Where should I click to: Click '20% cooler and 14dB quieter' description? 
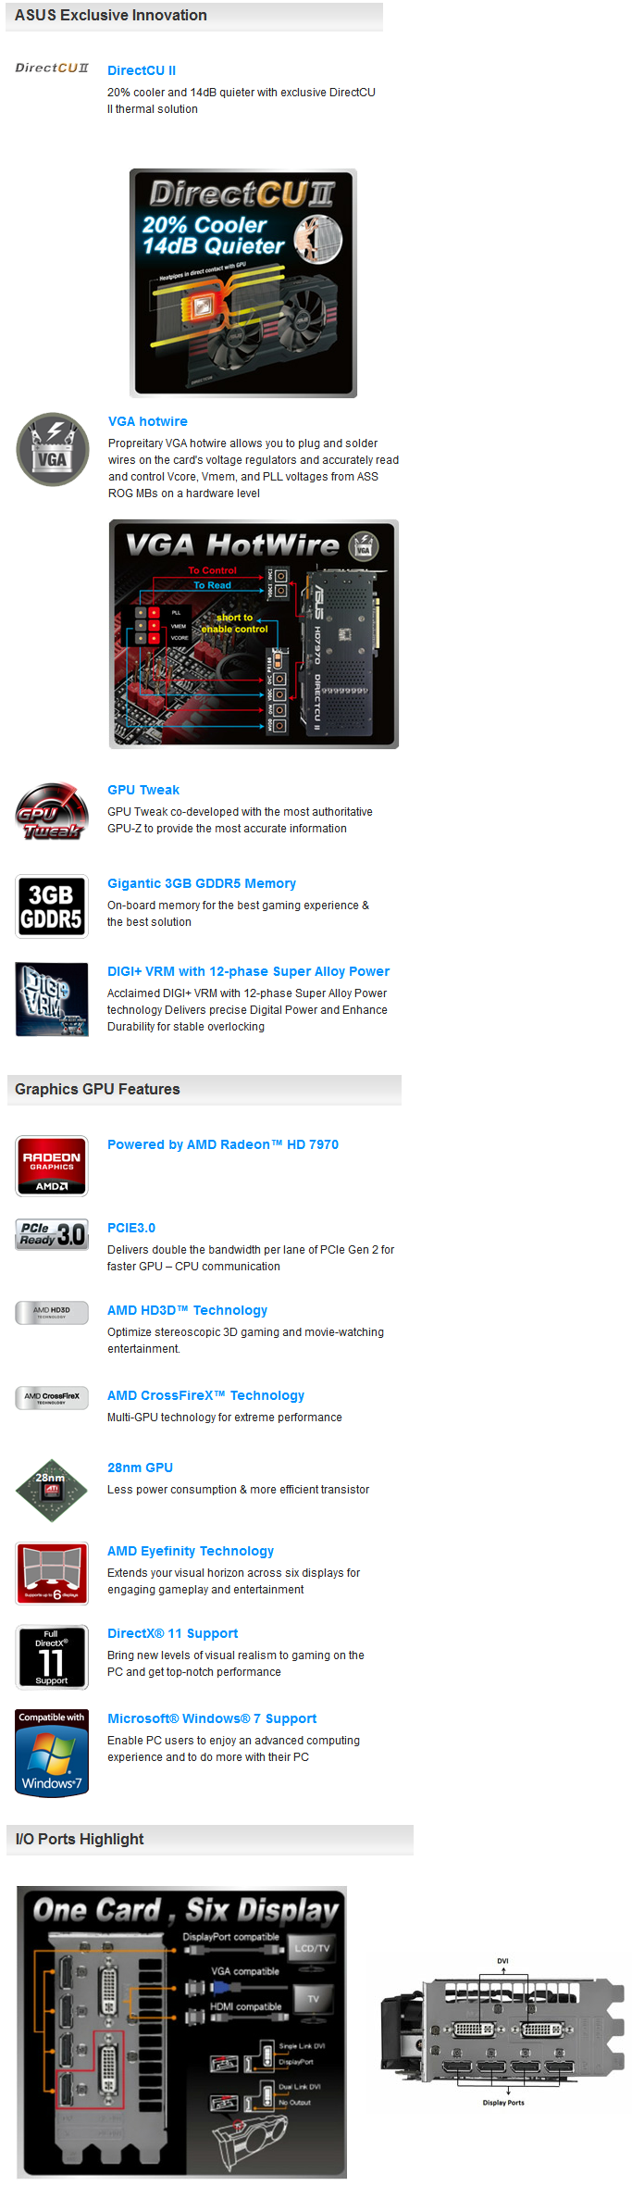(242, 101)
